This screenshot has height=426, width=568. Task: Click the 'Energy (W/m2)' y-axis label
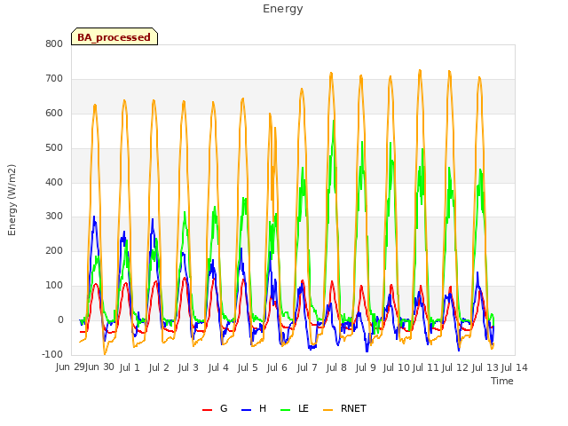[x=12, y=200]
